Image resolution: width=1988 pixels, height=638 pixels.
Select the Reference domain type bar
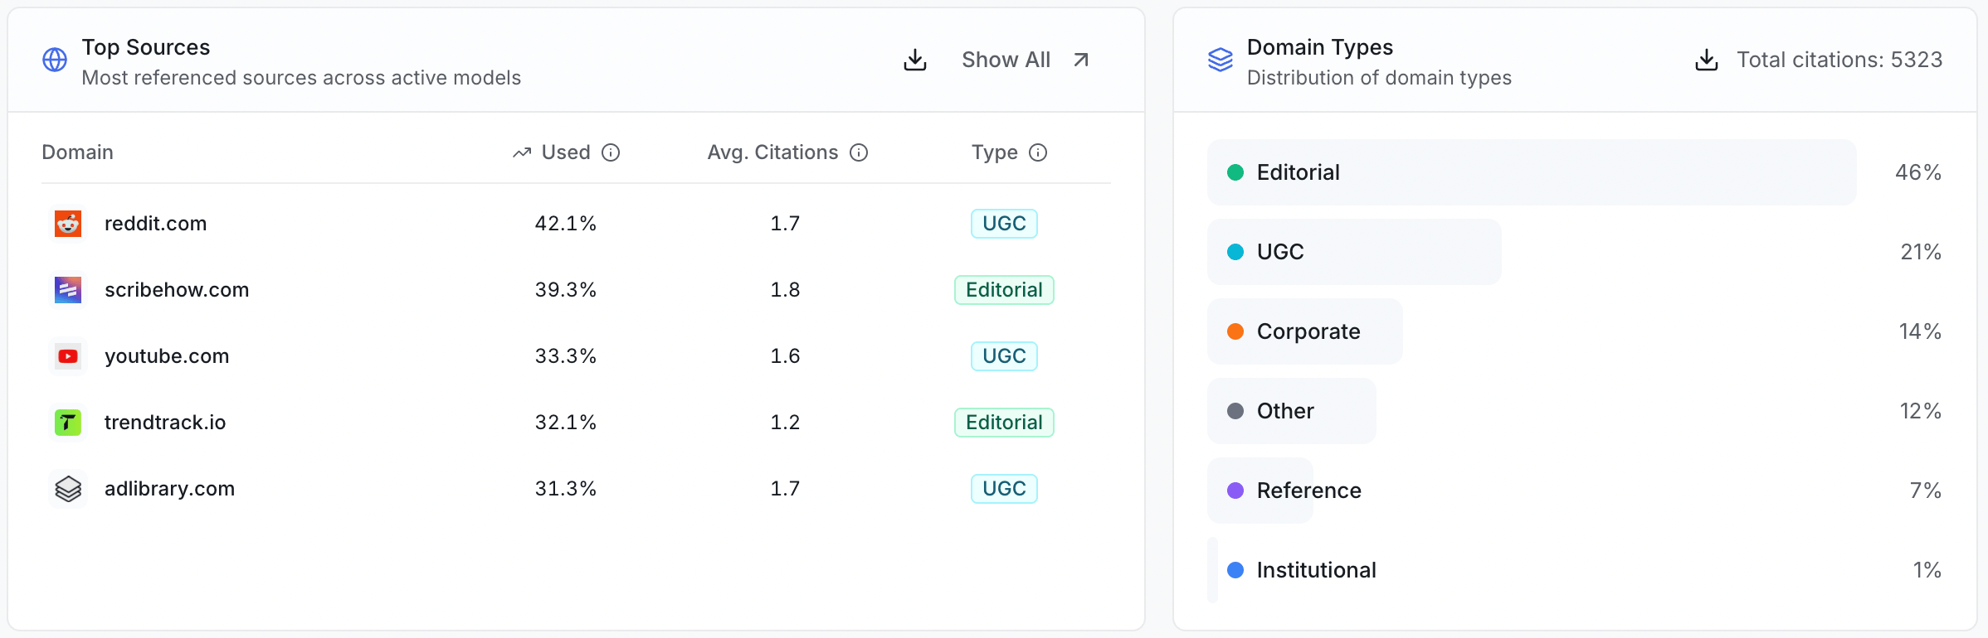coord(1260,491)
